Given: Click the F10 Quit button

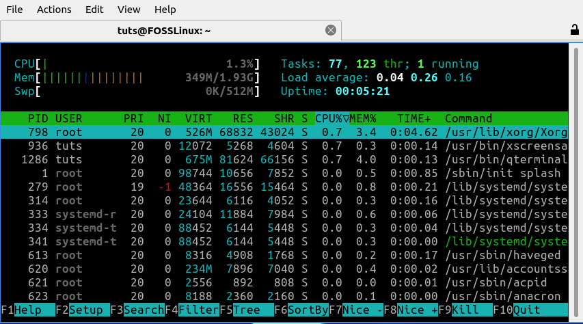Looking at the screenshot, I should 530,310.
